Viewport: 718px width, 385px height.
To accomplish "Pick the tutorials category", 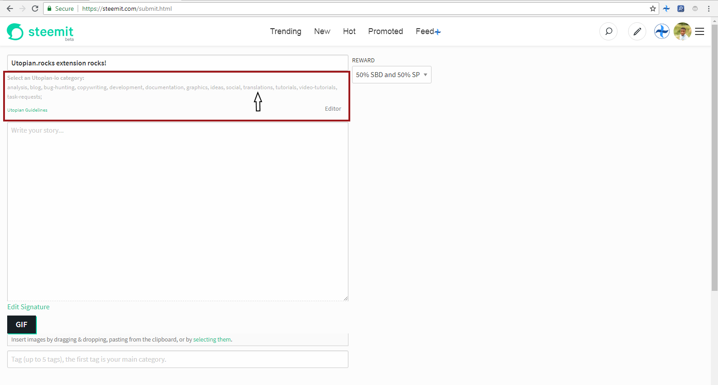I will coord(286,87).
